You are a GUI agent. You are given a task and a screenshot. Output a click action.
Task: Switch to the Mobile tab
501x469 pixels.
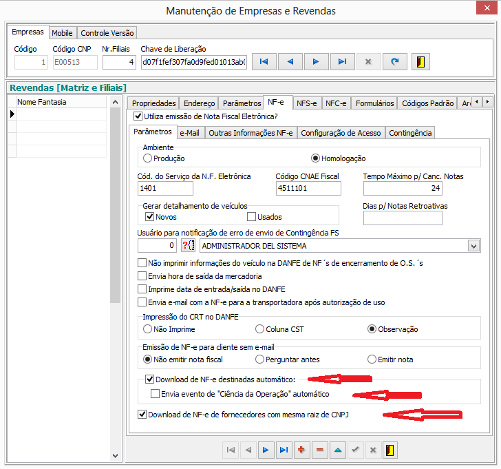pyautogui.click(x=63, y=33)
